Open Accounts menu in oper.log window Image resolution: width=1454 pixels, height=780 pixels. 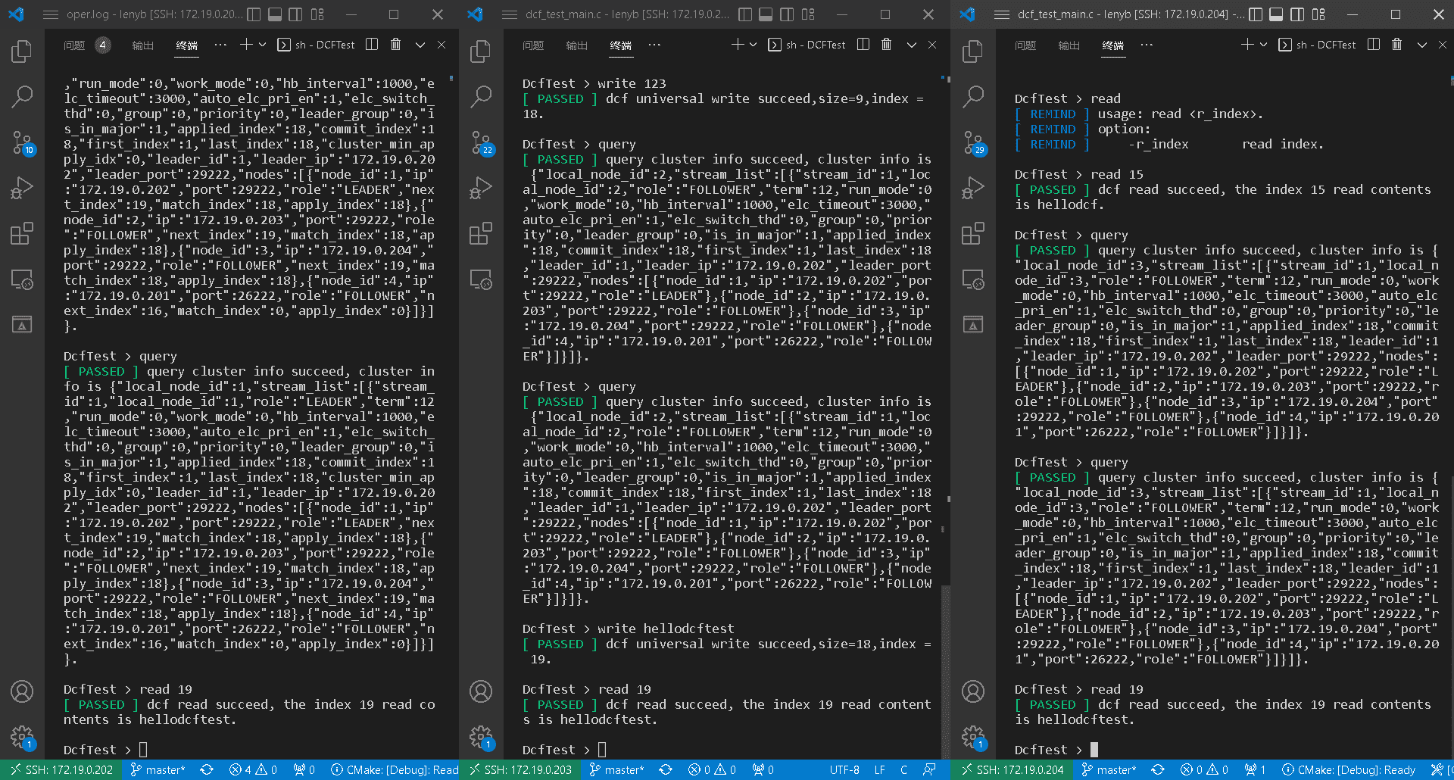tap(22, 691)
